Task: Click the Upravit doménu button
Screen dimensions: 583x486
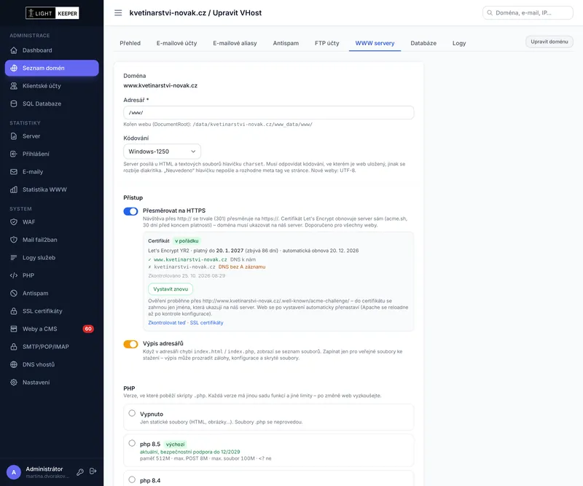Action: [549, 42]
